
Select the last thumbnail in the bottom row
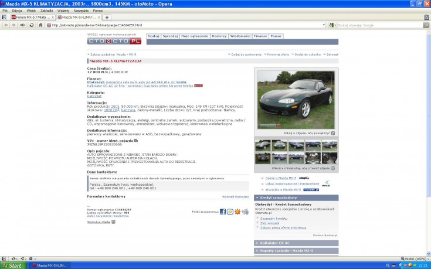(x=330, y=158)
